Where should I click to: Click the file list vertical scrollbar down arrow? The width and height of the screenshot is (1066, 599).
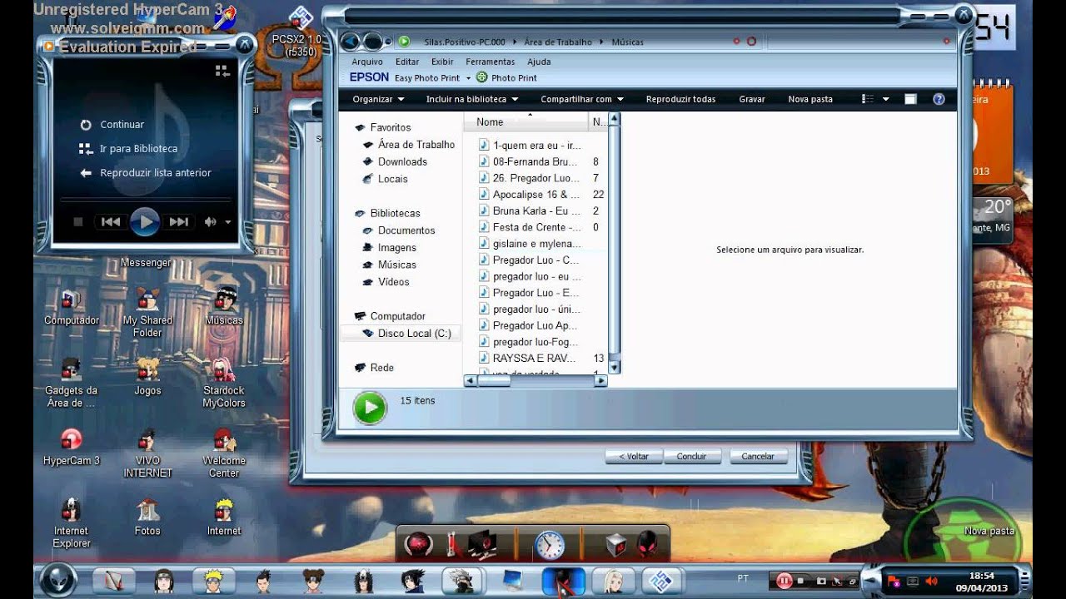tap(615, 367)
